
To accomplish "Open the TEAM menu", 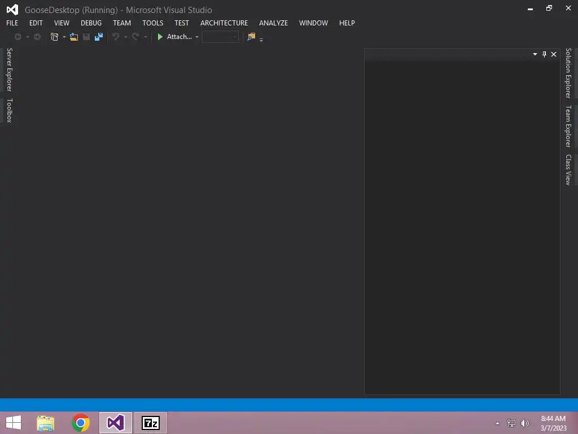I will click(122, 23).
